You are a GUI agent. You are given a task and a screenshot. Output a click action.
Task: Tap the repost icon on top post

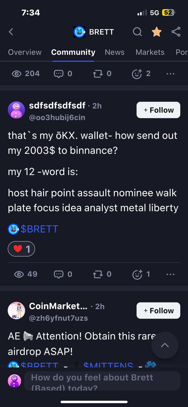(x=97, y=74)
